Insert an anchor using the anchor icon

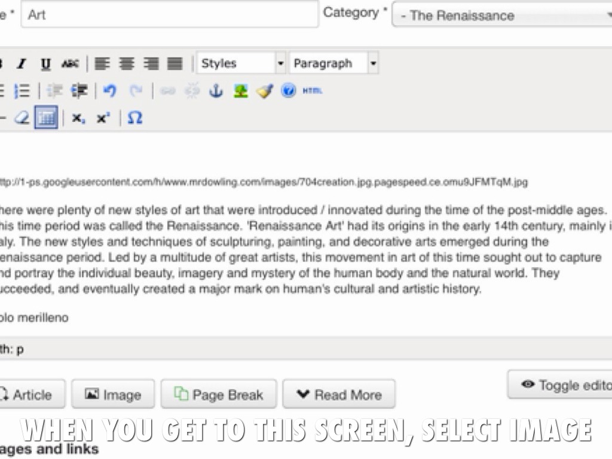tap(215, 91)
